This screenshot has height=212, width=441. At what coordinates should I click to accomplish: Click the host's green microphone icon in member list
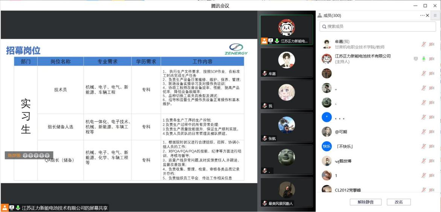pos(424,59)
